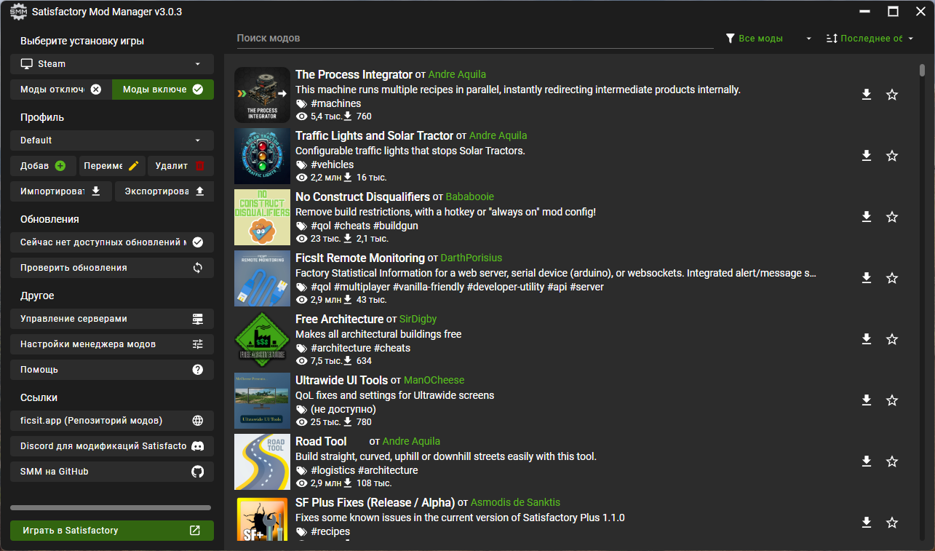
Task: Open author Andre Aquila on Process Integrator
Action: point(457,74)
